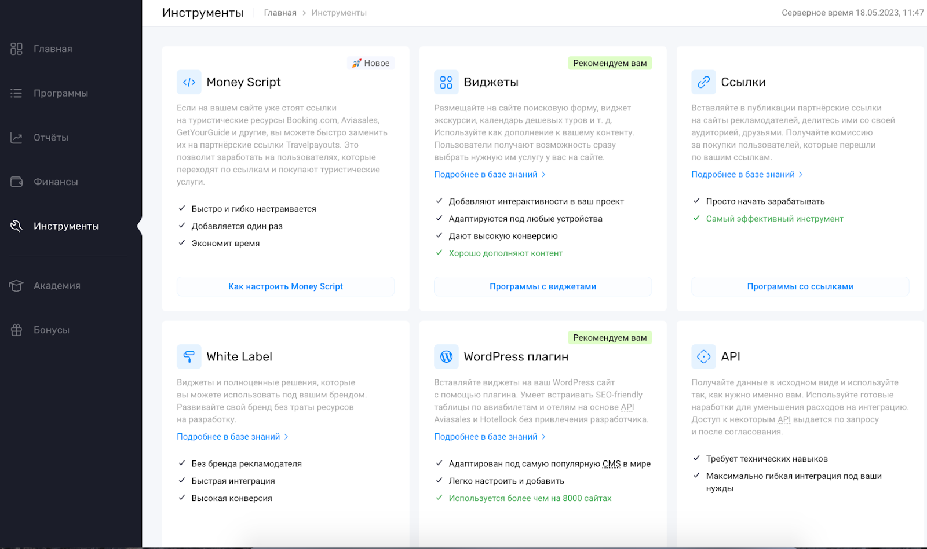Click chevron after Ссылки knowledge base link
This screenshot has height=549, width=927.
[x=801, y=174]
